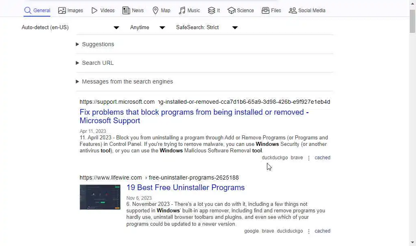Click the News newspaper icon
The height and width of the screenshot is (246, 416).
pos(126,10)
